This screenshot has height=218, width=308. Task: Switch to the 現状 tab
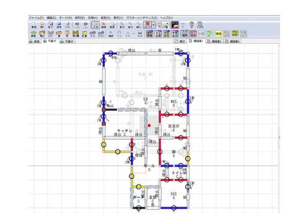click(180, 42)
